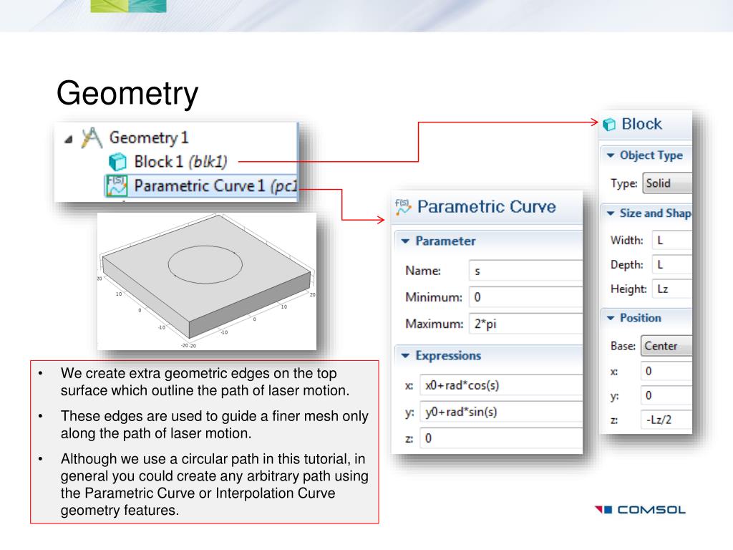Click the Position z field containing -Lz/2
Screen dimensions: 733x550
coord(666,420)
